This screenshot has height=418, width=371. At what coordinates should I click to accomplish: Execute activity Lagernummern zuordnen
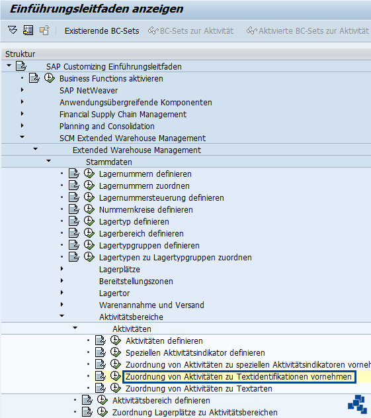pos(89,185)
